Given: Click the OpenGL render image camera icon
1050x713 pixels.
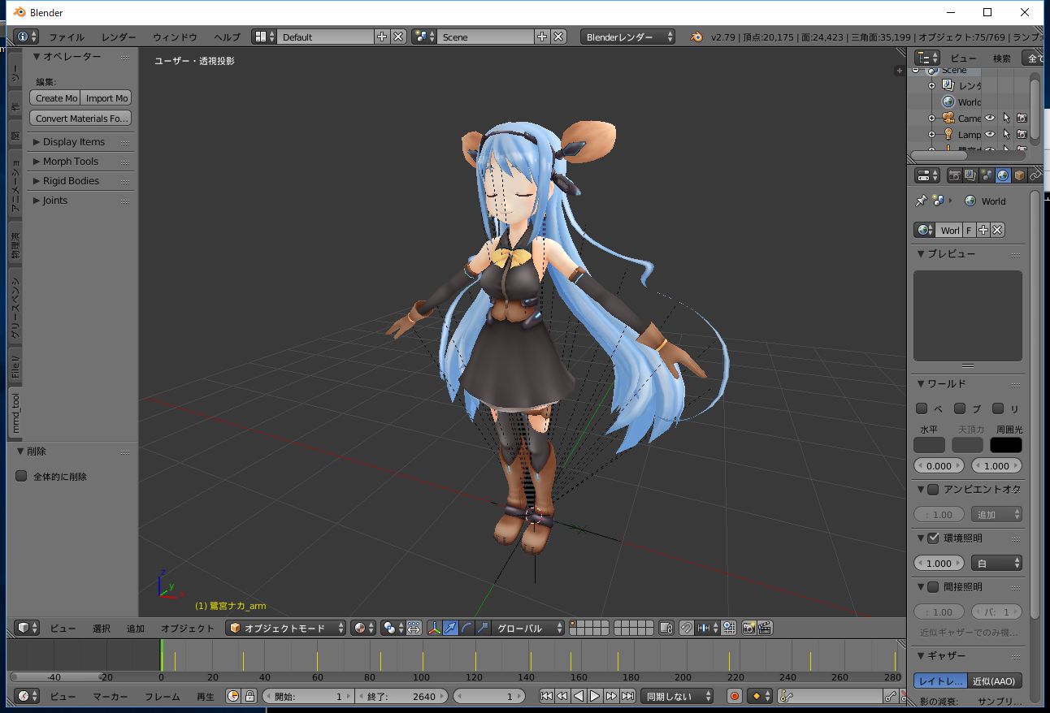Looking at the screenshot, I should [748, 628].
